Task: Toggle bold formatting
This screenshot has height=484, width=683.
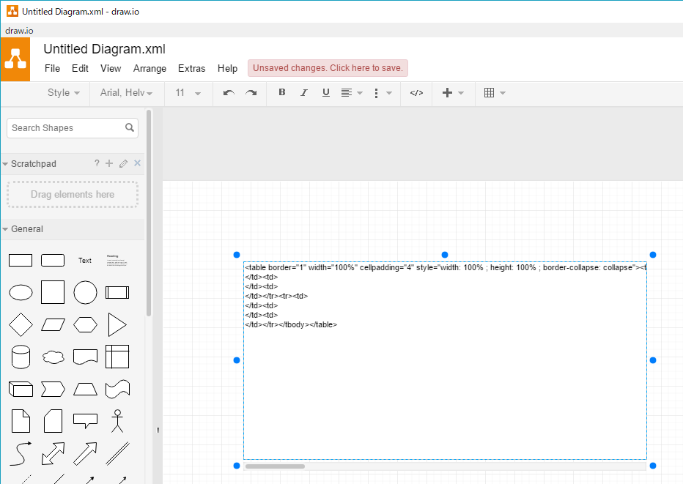Action: tap(281, 93)
